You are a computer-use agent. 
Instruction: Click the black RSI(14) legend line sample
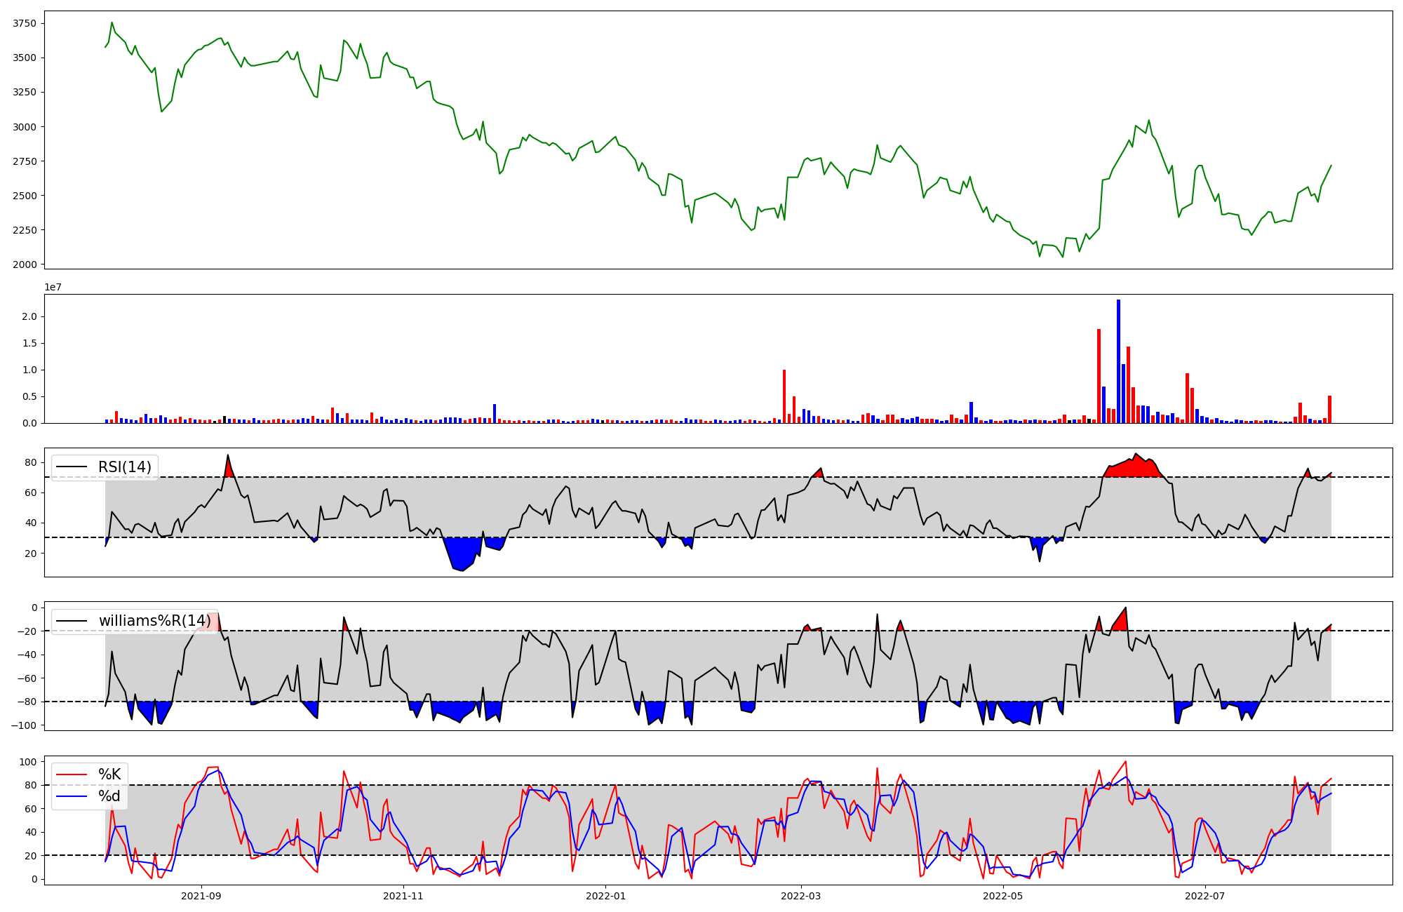(72, 467)
